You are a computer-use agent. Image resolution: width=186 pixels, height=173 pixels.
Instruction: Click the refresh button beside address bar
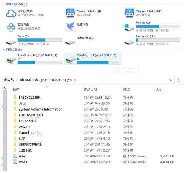(x=179, y=80)
